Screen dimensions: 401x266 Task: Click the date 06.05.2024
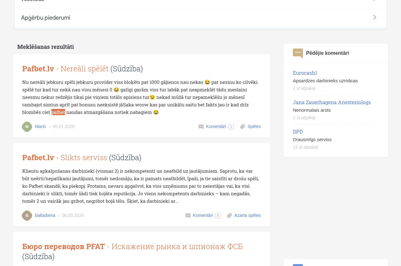(73, 215)
